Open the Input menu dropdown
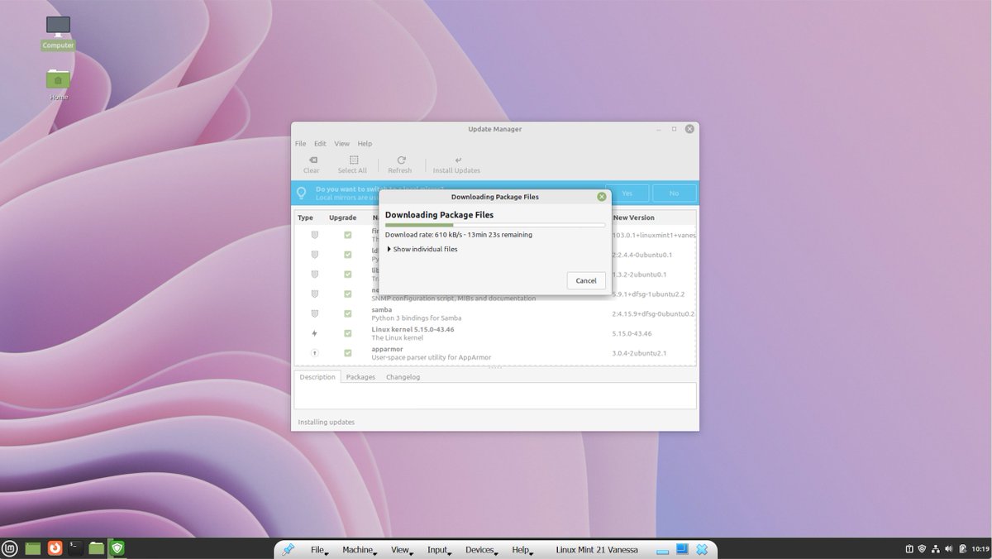Image resolution: width=992 pixels, height=559 pixels. (436, 549)
